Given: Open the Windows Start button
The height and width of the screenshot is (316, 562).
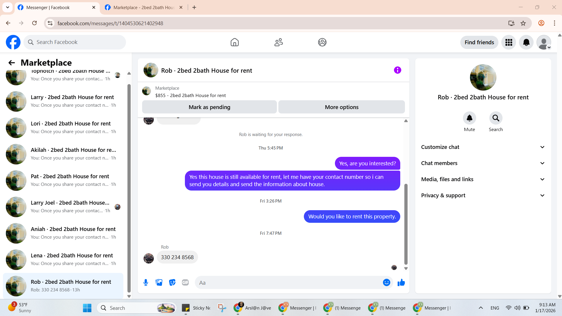Looking at the screenshot, I should [87, 308].
